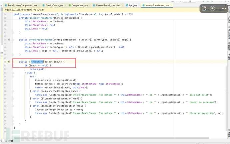This screenshot has height=144, width=230.
Task: Click the highlighted transform method name
Action: point(37,62)
